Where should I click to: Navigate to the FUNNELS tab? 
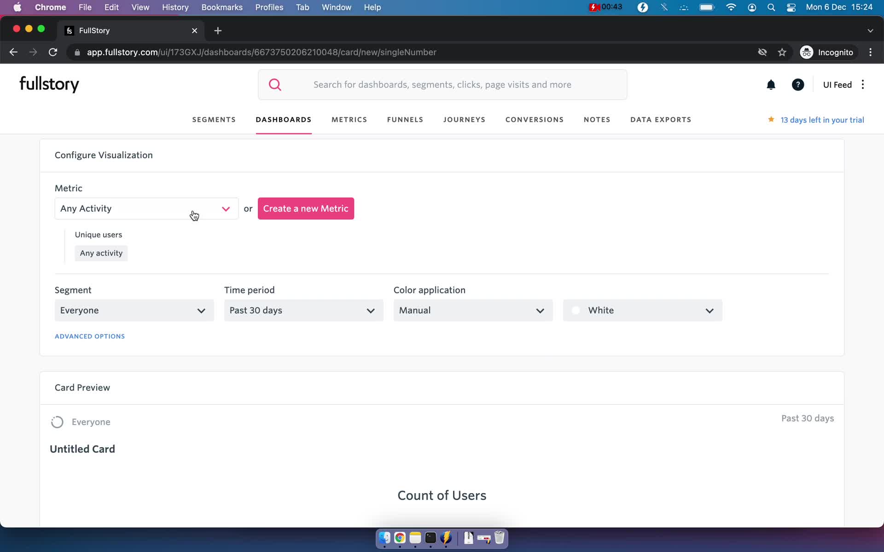[x=406, y=119]
